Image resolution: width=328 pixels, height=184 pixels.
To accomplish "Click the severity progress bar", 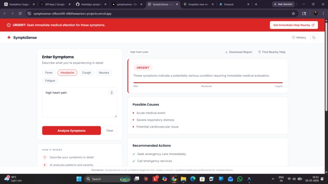I will click(x=208, y=83).
